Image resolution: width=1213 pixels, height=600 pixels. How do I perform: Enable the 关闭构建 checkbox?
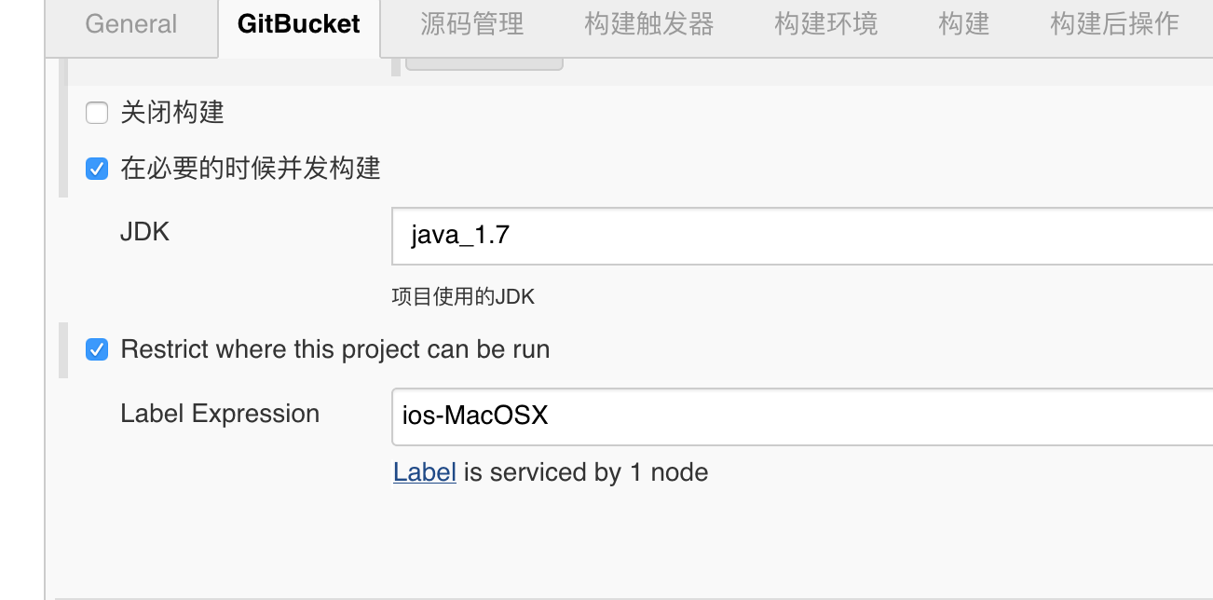click(97, 114)
